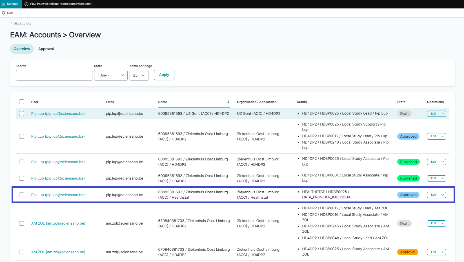Click the user profile icon in top bar

[x=26, y=4]
